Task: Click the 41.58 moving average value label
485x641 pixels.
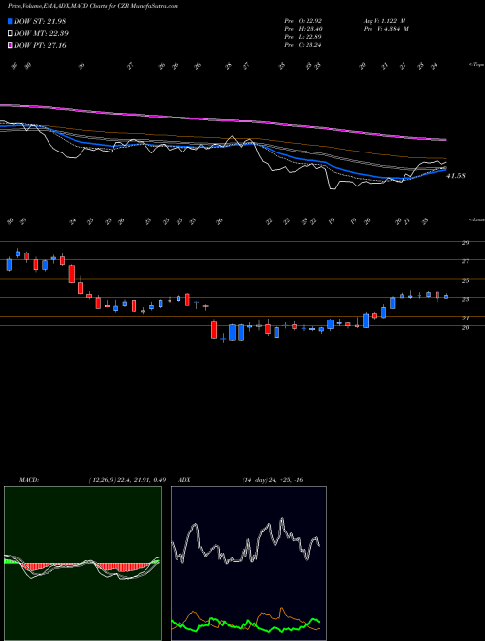Action: 456,176
